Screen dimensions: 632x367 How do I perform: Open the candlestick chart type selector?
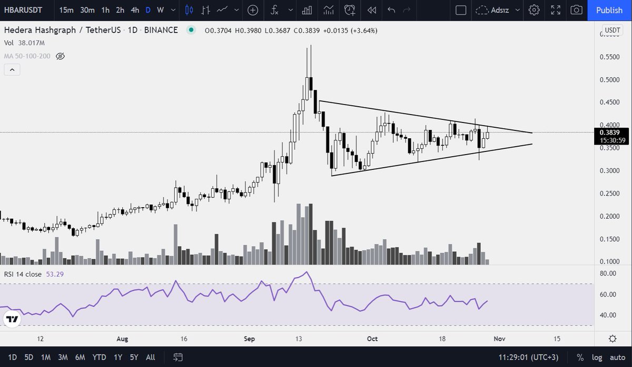click(x=190, y=10)
